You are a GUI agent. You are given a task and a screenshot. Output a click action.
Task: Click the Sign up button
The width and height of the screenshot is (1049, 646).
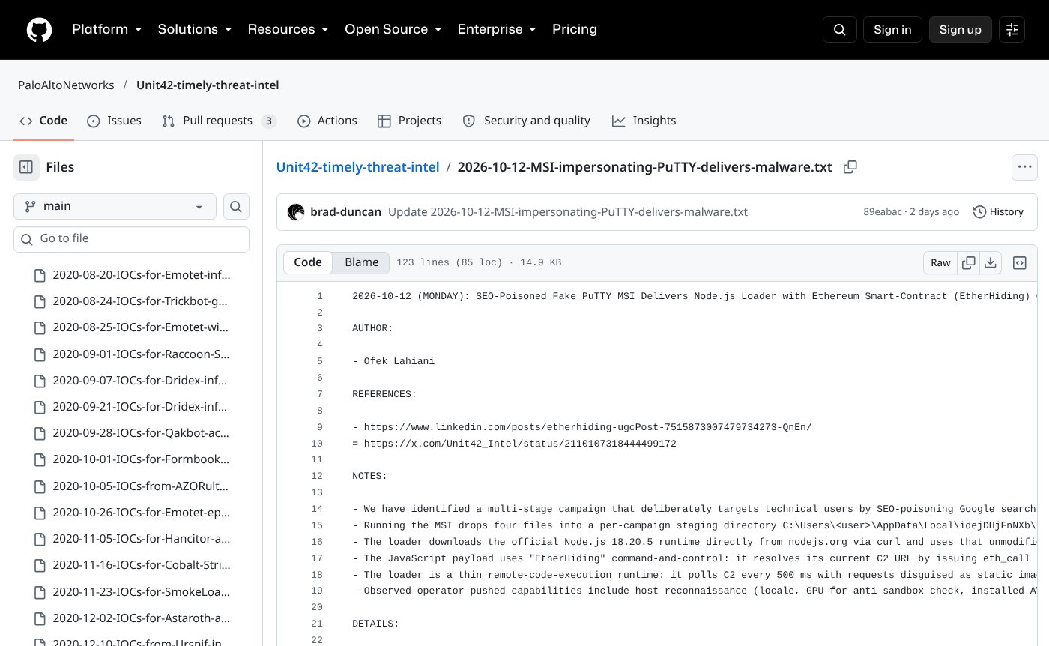(961, 30)
